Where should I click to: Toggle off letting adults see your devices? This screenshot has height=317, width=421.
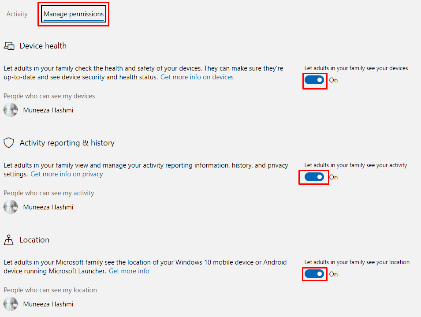pyautogui.click(x=314, y=80)
